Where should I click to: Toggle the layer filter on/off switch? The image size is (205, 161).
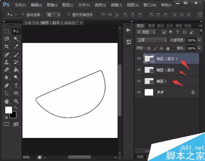(201, 32)
